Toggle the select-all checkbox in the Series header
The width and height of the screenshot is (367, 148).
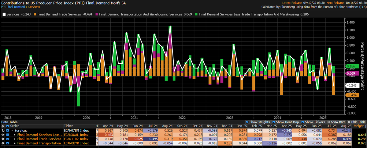pos(8,126)
